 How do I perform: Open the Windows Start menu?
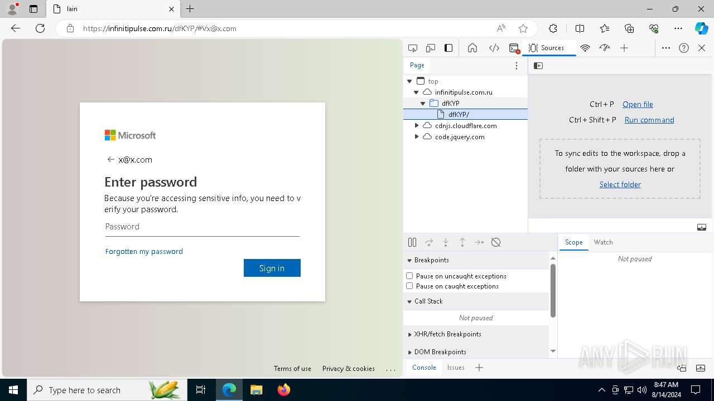[13, 390]
